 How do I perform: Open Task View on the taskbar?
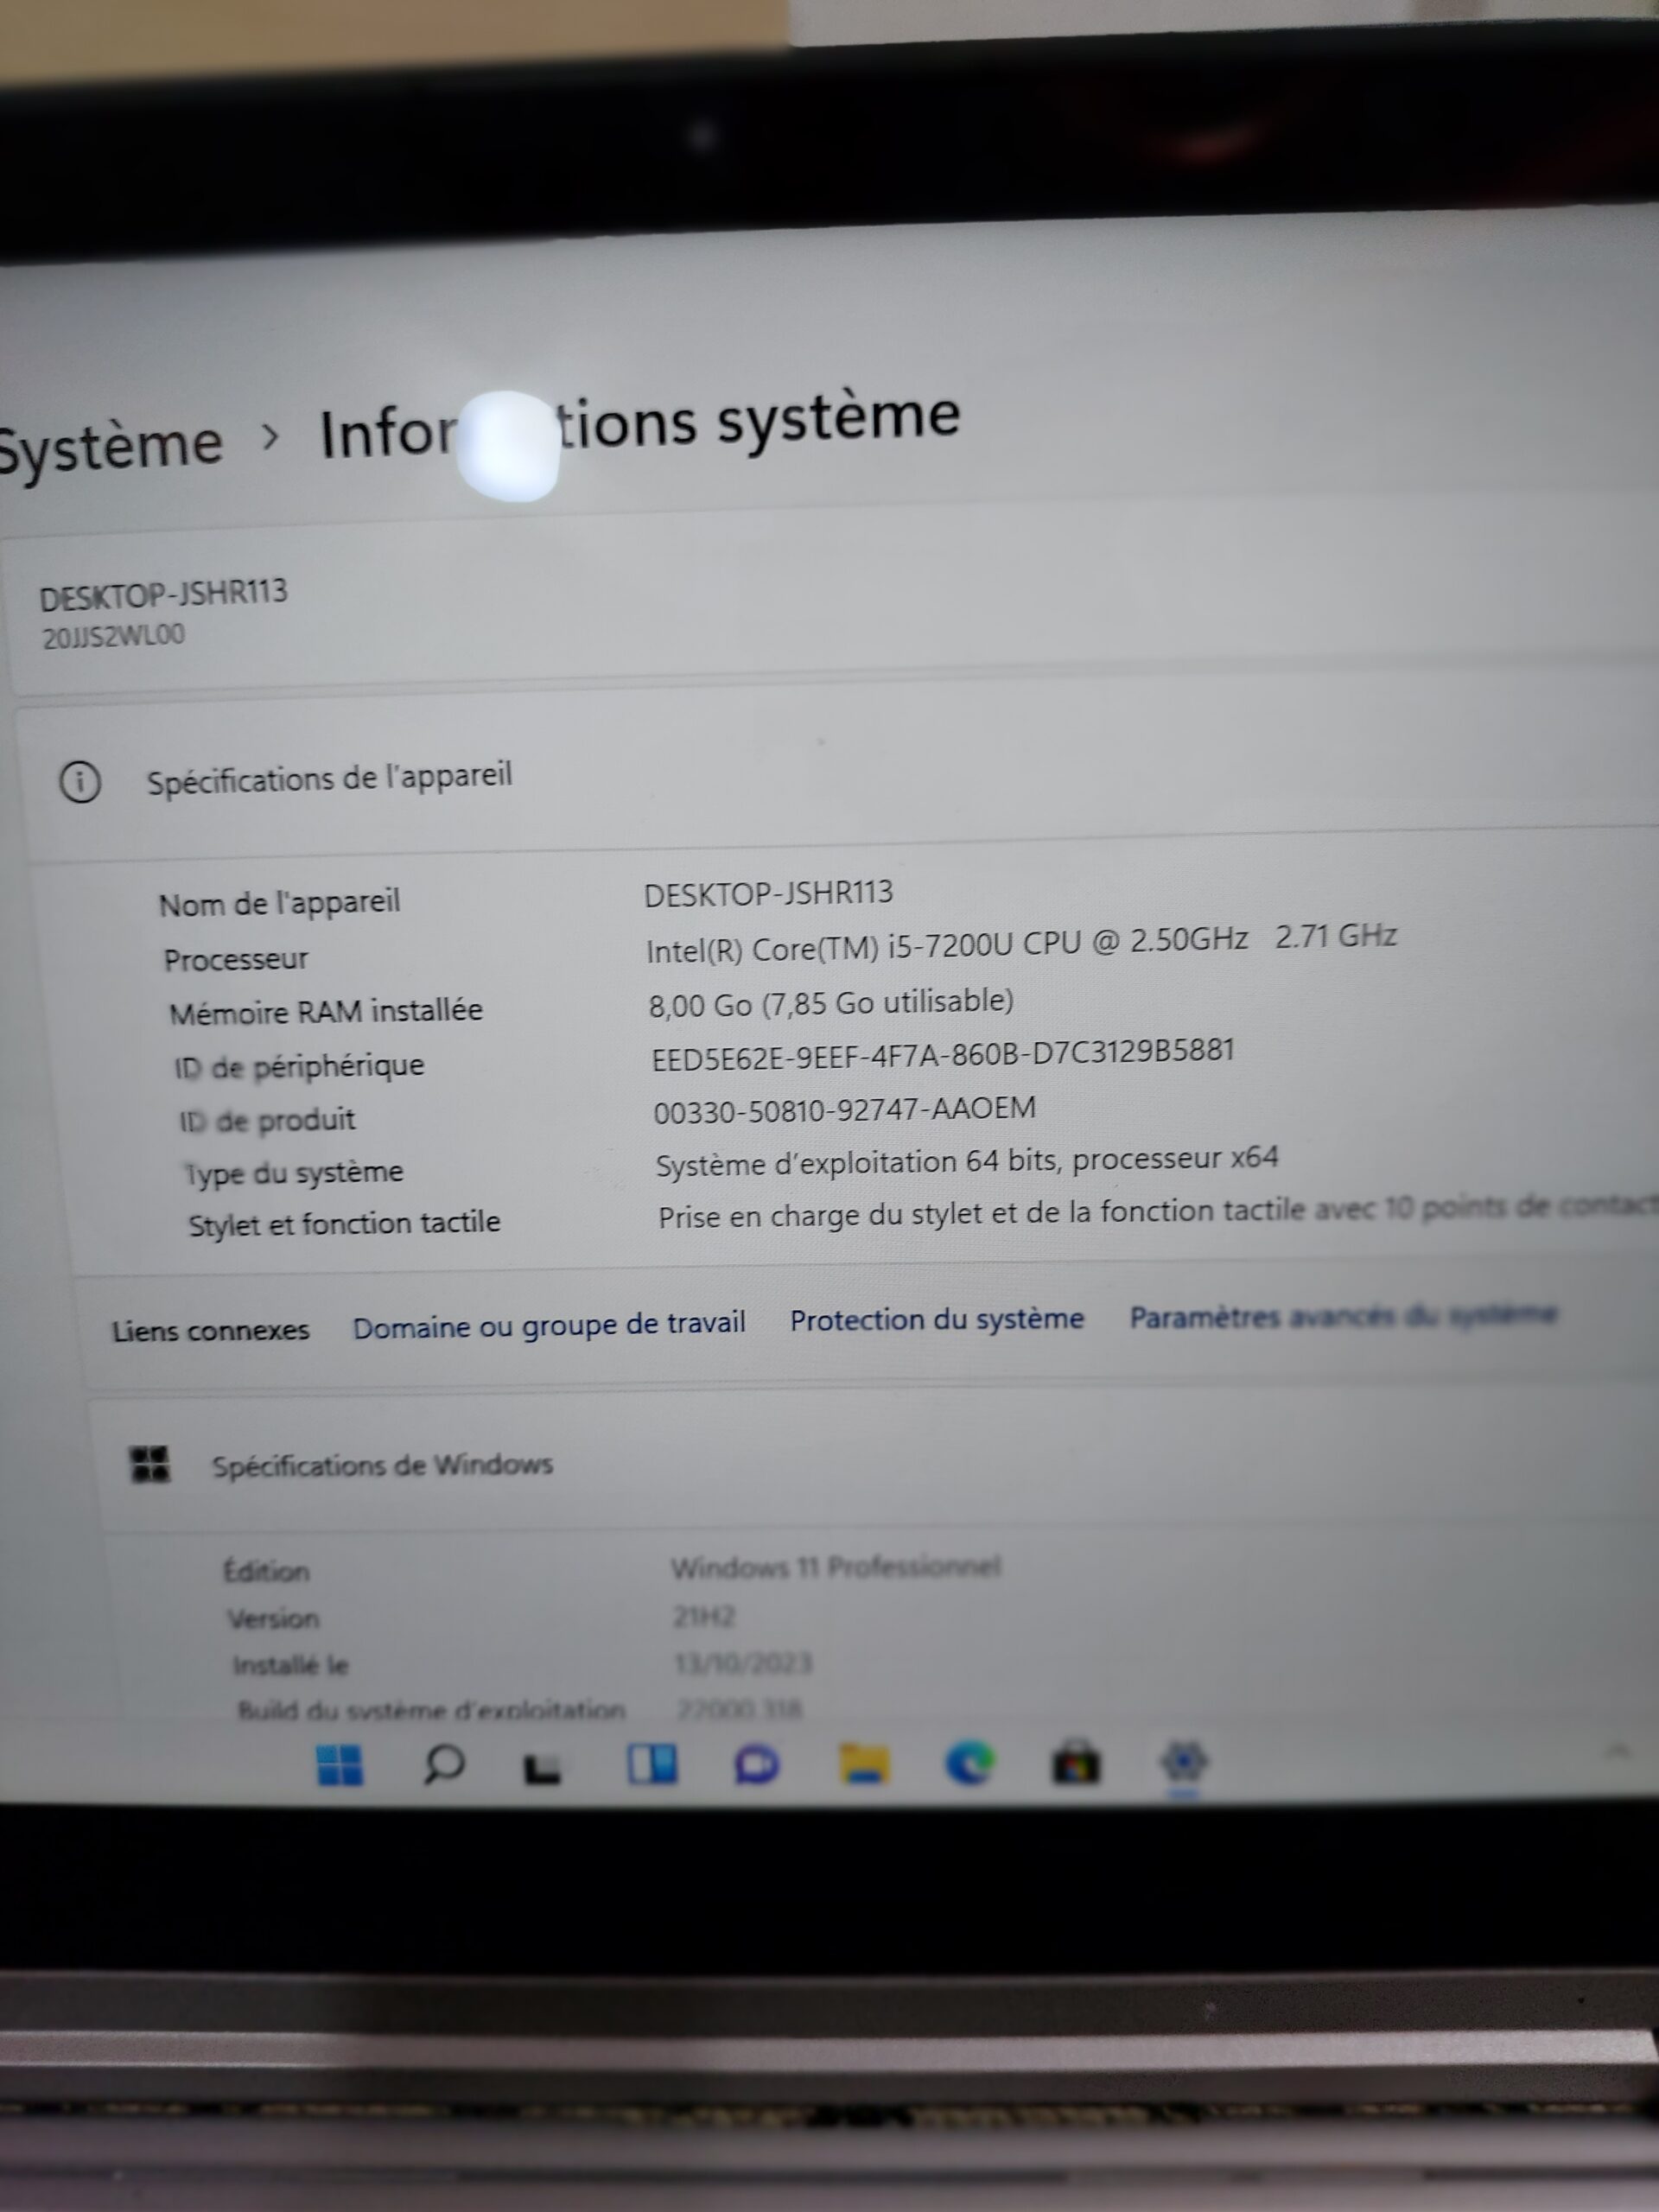click(543, 1769)
